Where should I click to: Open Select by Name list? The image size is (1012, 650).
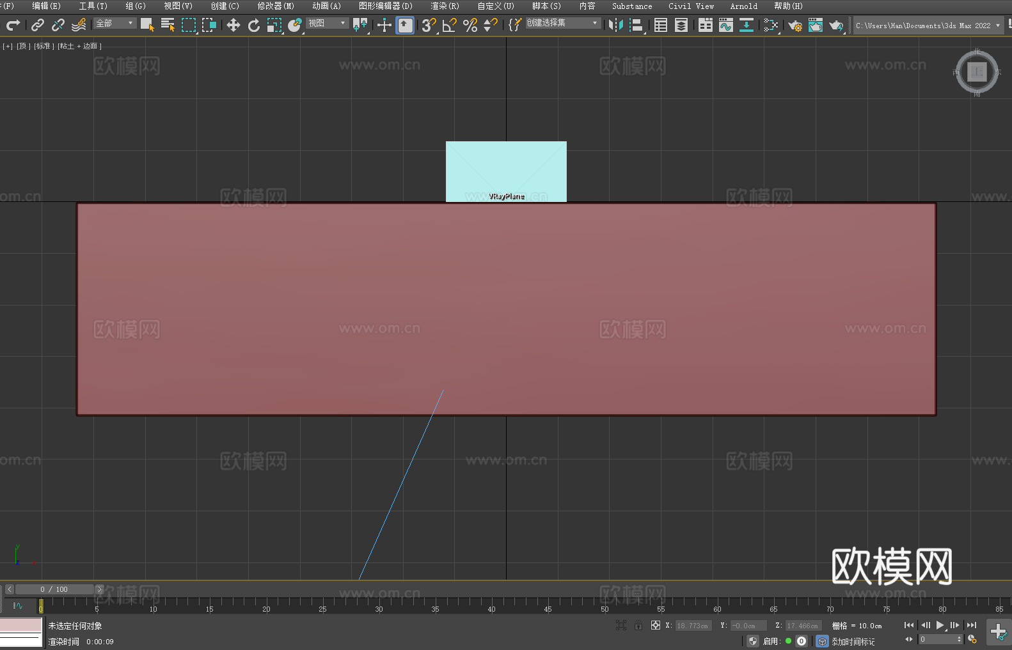pos(168,25)
